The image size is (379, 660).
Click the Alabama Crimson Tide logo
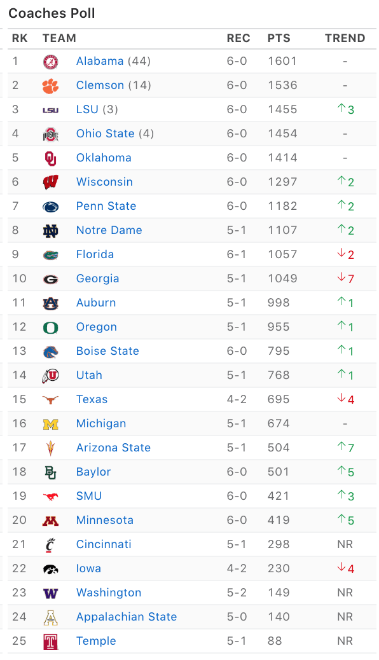tap(50, 62)
